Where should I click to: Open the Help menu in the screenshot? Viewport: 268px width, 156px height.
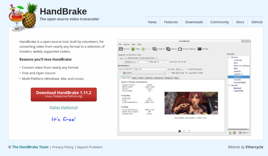[139, 44]
